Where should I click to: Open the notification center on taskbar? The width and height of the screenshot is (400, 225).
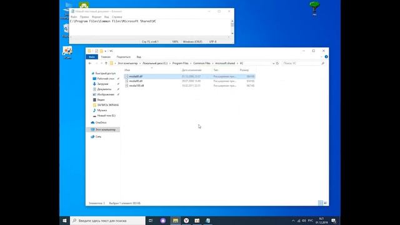[334, 221]
